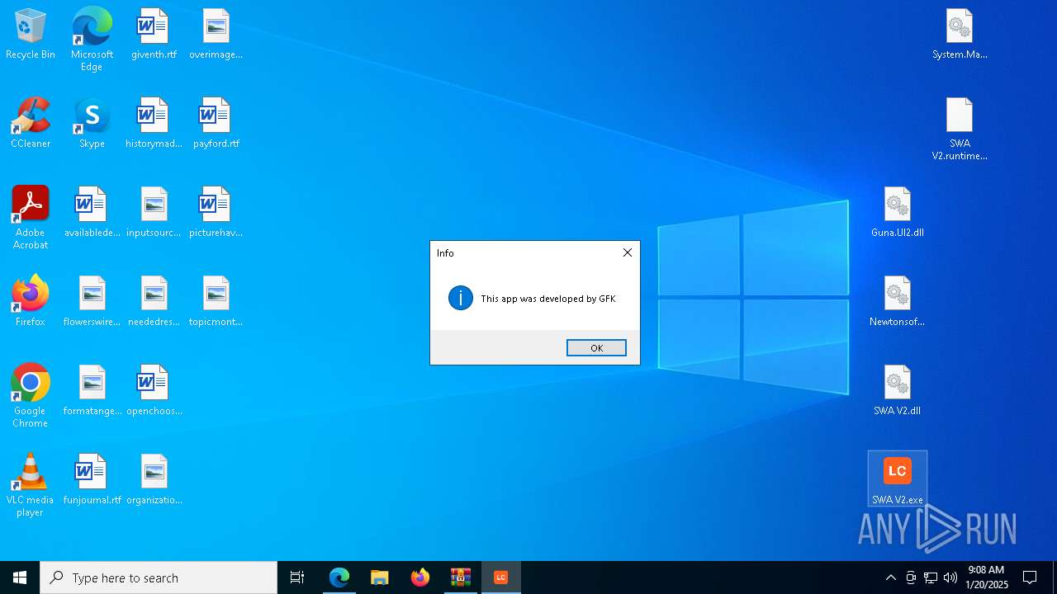Viewport: 1057px width, 594px height.
Task: Select the VLC media player shortcut
Action: (x=31, y=485)
